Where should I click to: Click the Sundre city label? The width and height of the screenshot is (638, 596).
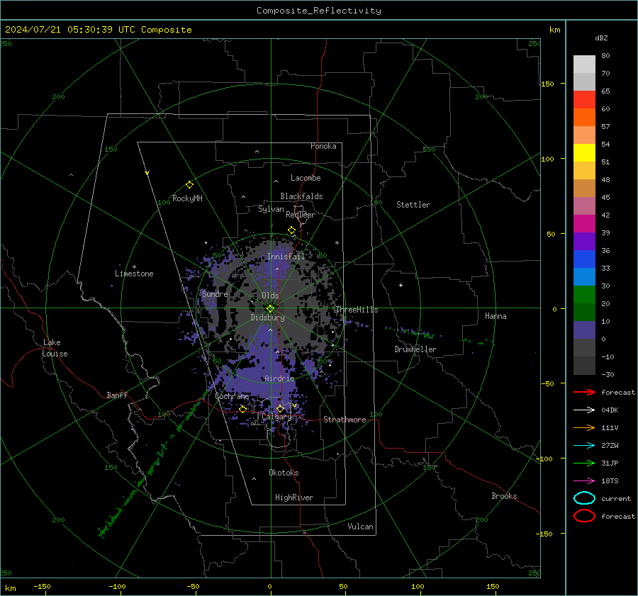[215, 294]
